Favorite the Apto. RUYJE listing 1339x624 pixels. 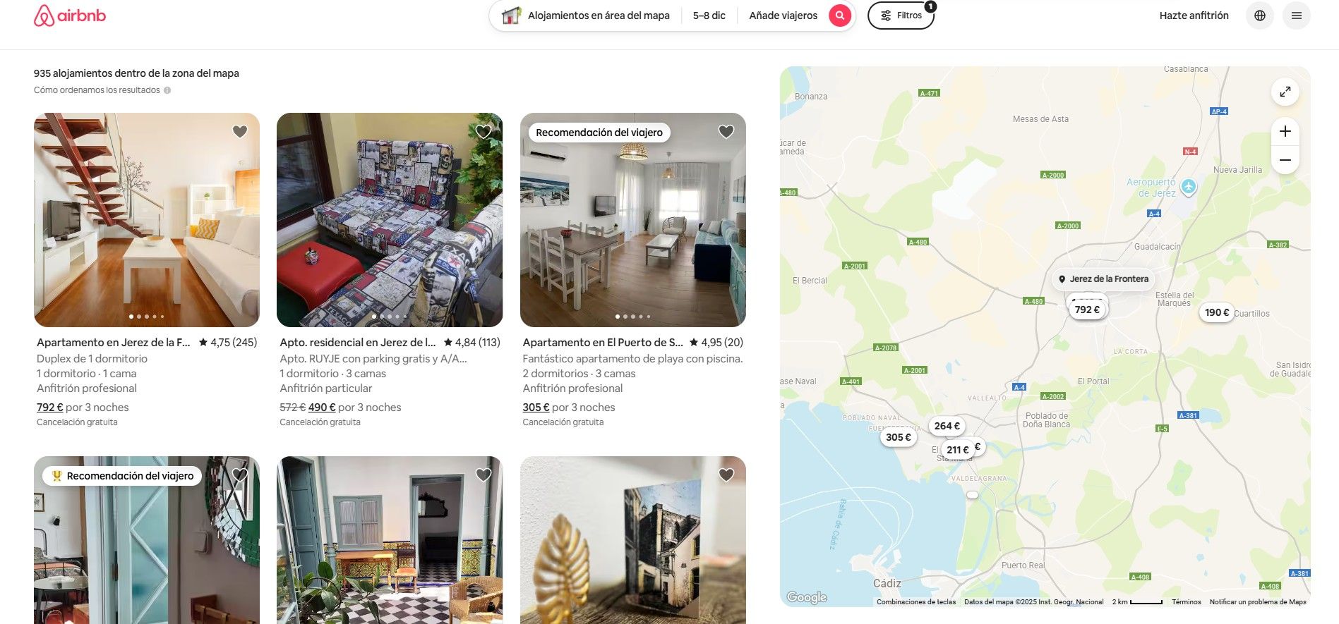click(484, 132)
